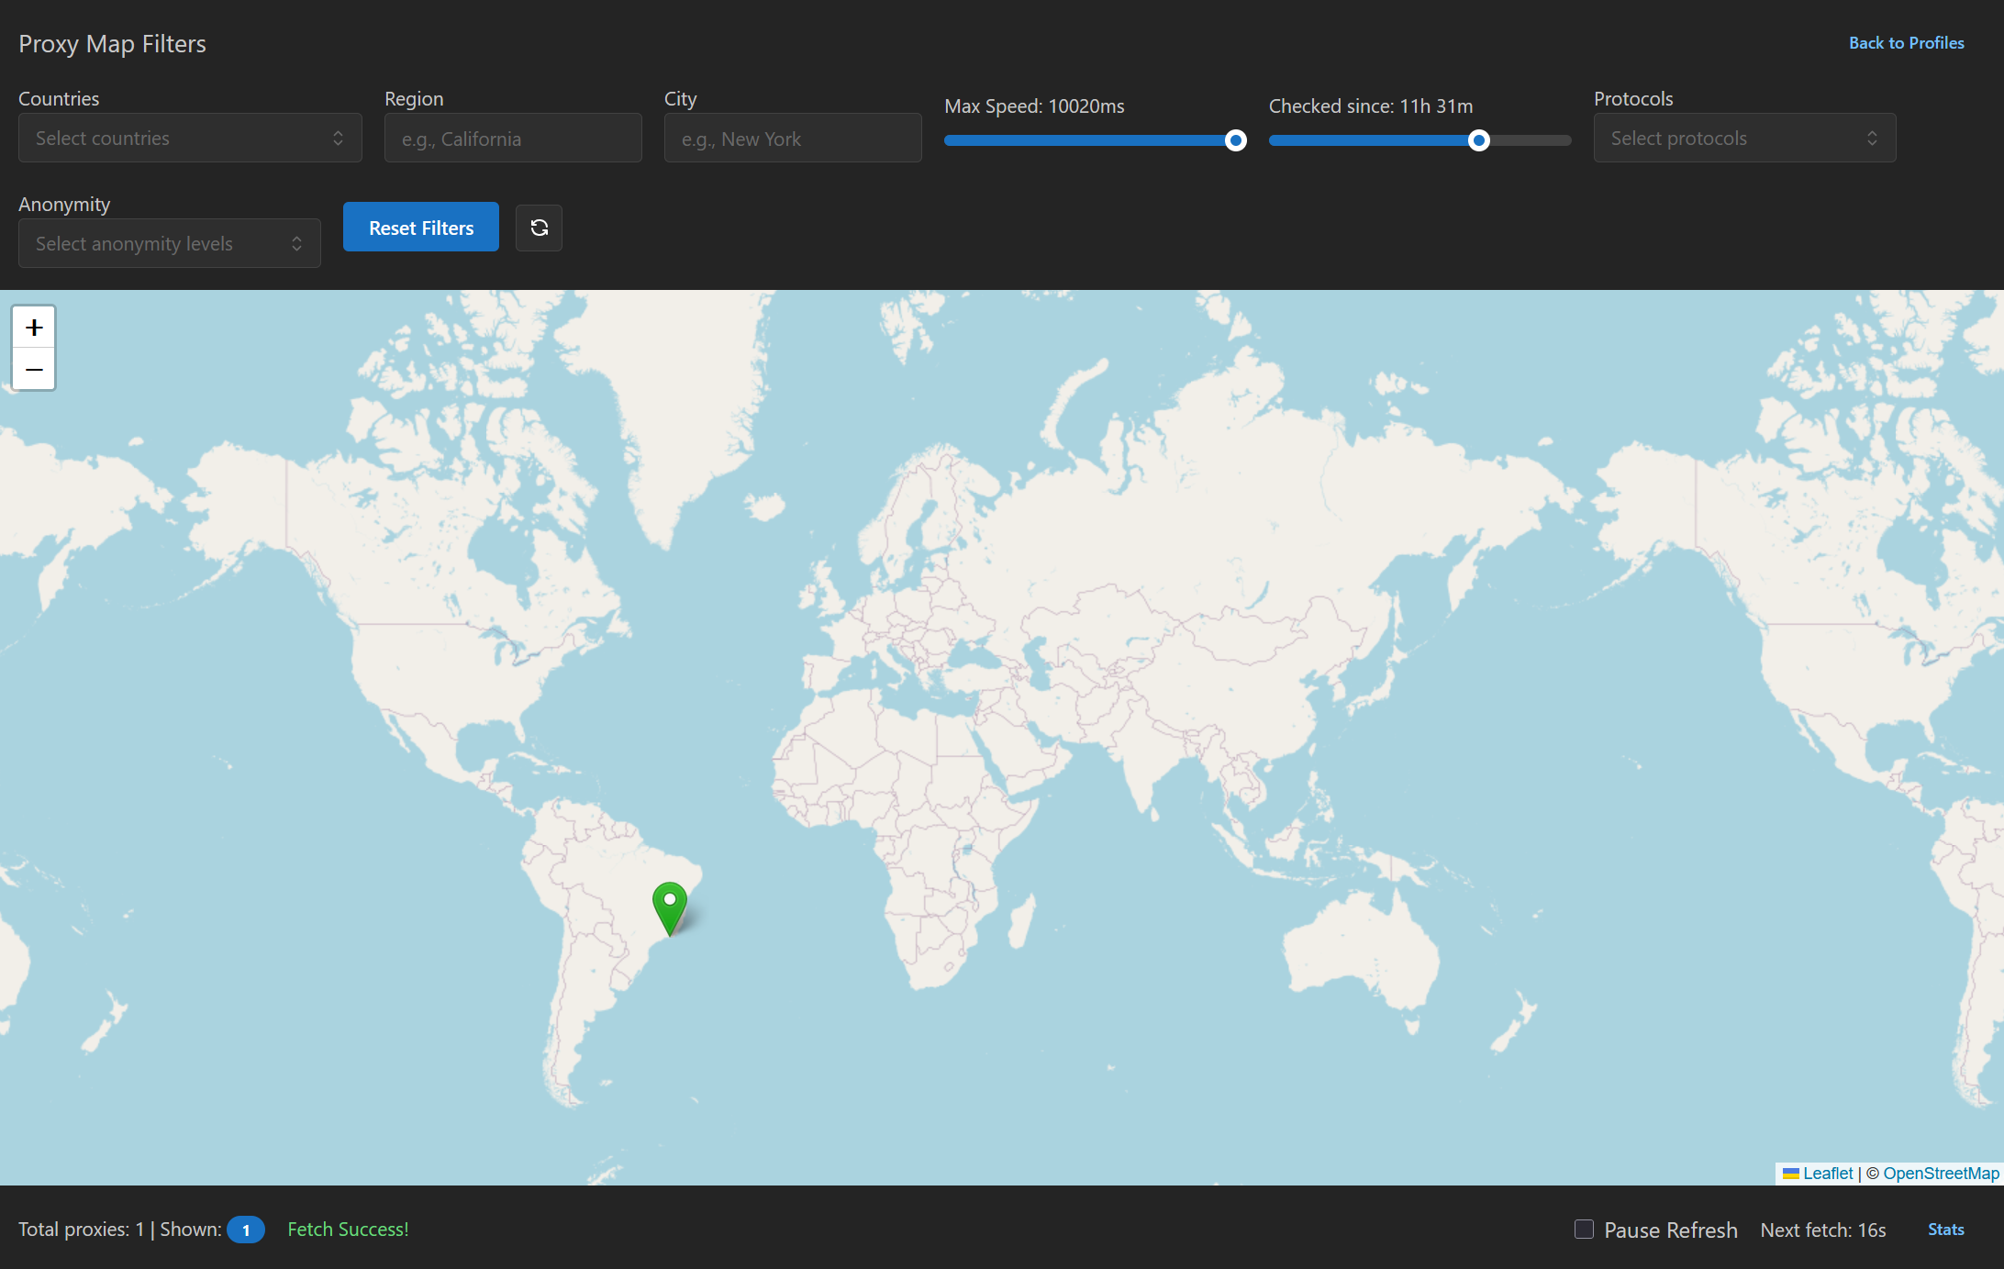Follow the Back to Profiles link
The image size is (2004, 1269).
click(1906, 43)
